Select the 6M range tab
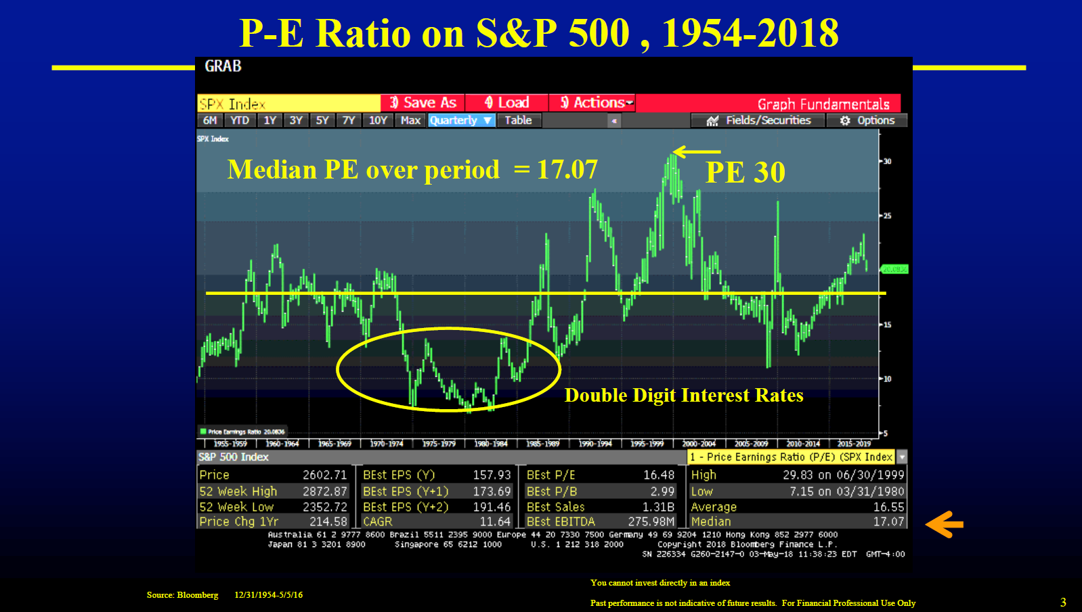Image resolution: width=1082 pixels, height=612 pixels. (210, 120)
